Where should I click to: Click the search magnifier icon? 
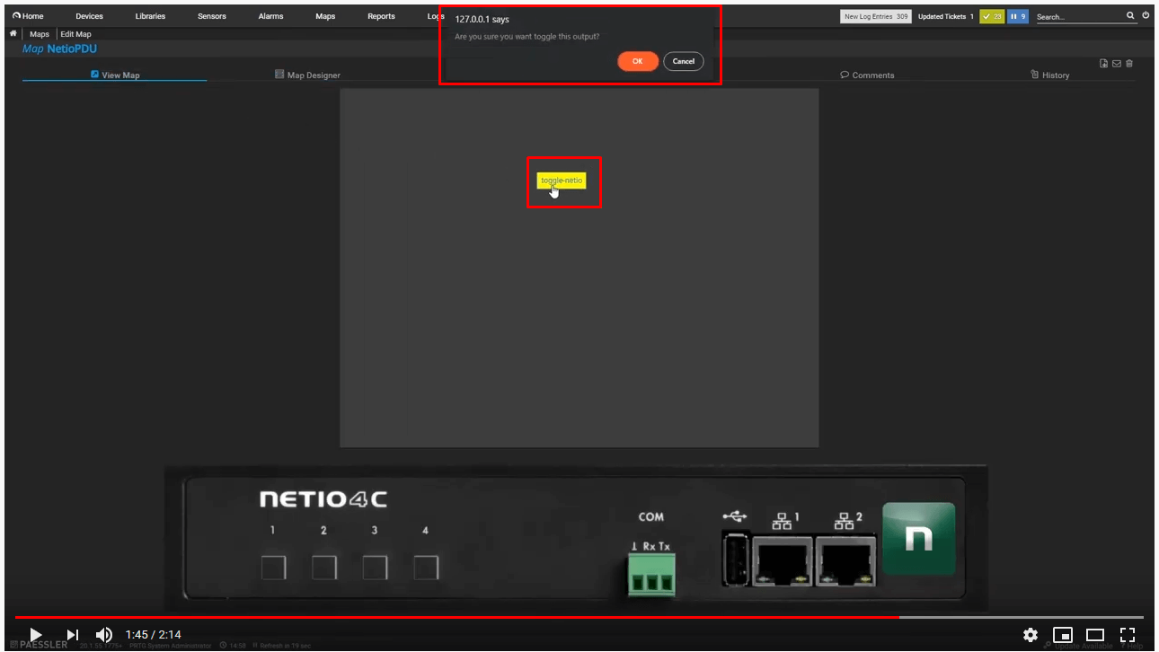tap(1131, 15)
